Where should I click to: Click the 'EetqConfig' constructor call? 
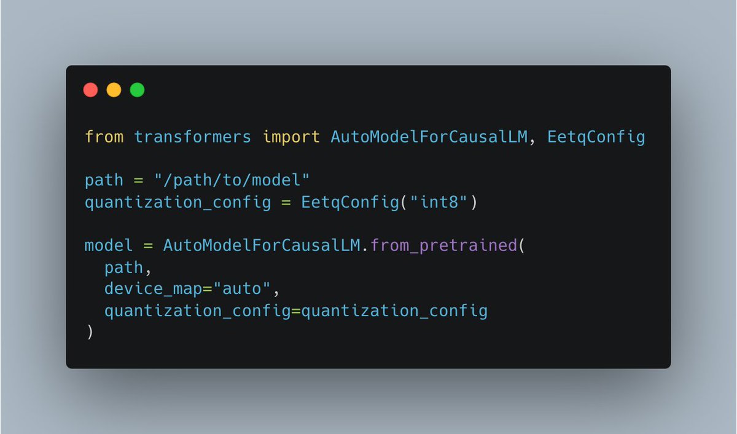pyautogui.click(x=350, y=203)
